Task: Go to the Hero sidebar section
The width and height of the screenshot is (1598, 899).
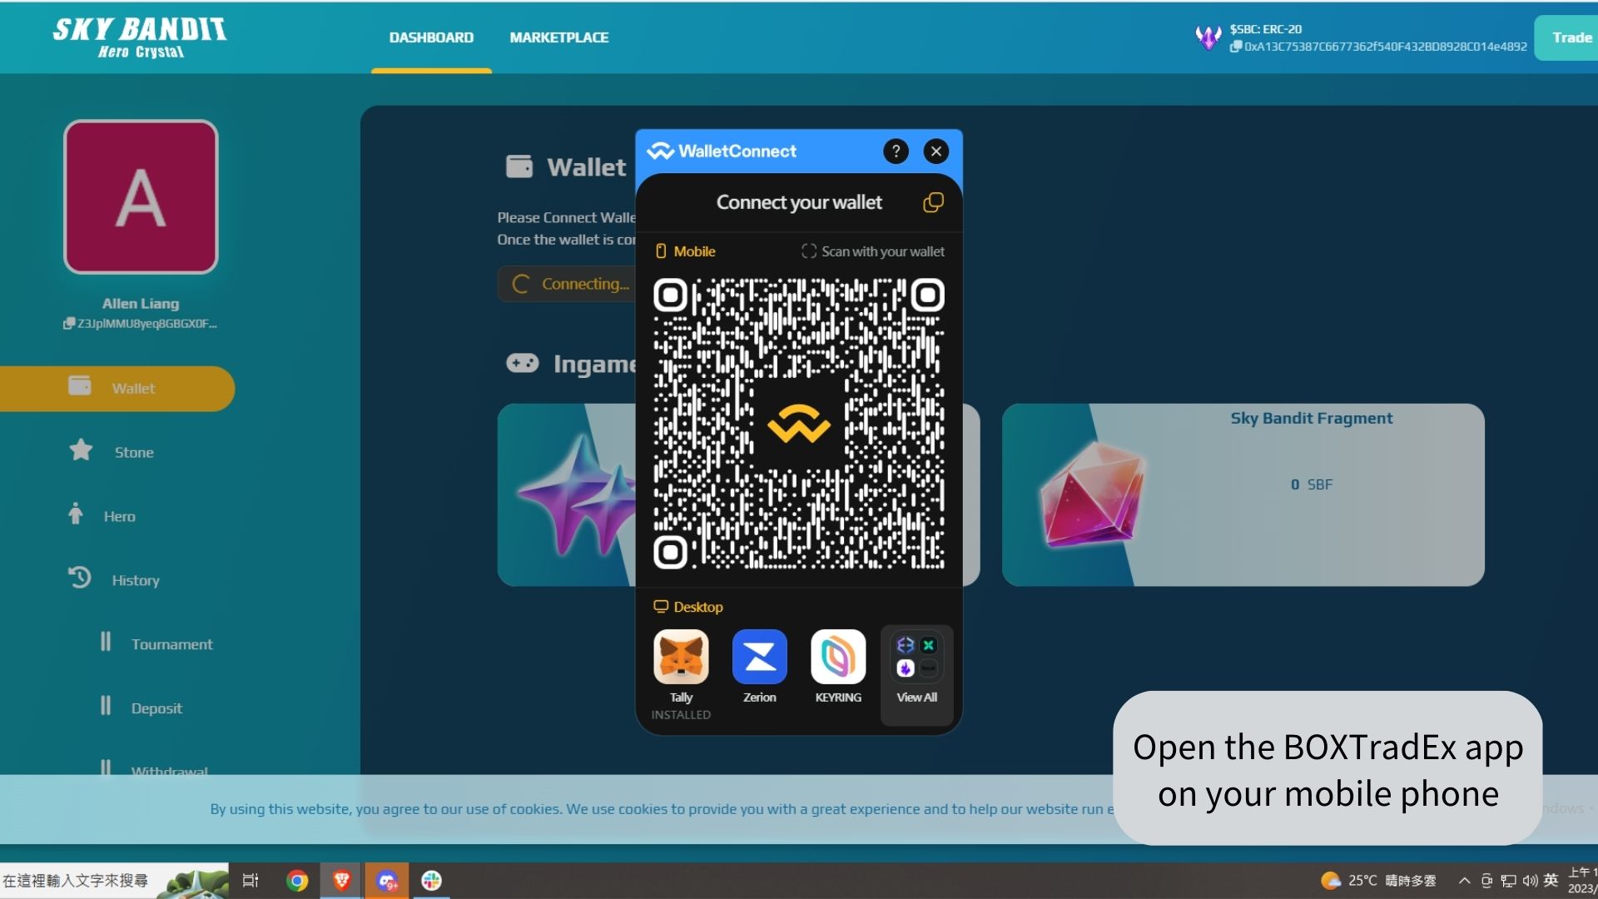Action: click(x=119, y=516)
